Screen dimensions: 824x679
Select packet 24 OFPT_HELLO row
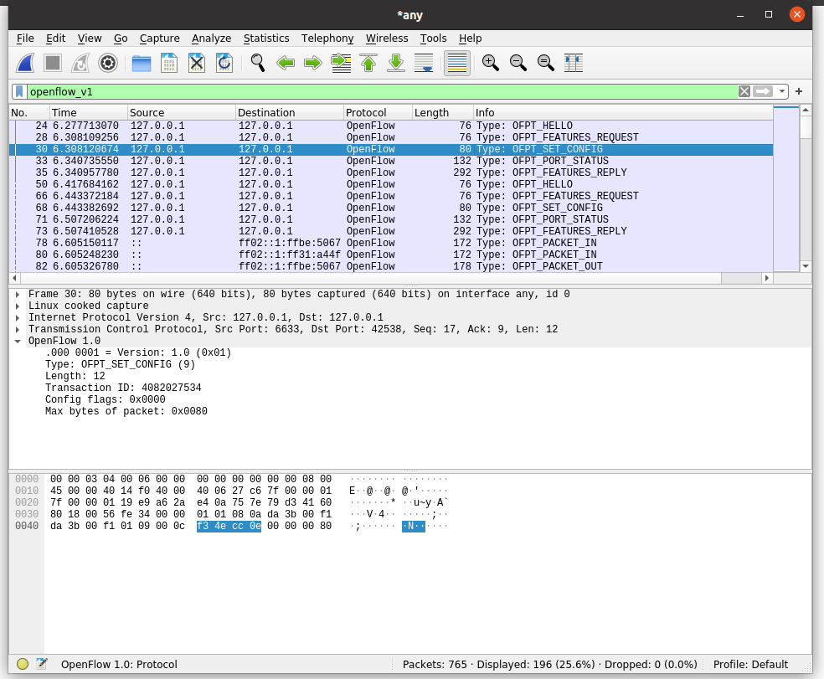(x=391, y=126)
